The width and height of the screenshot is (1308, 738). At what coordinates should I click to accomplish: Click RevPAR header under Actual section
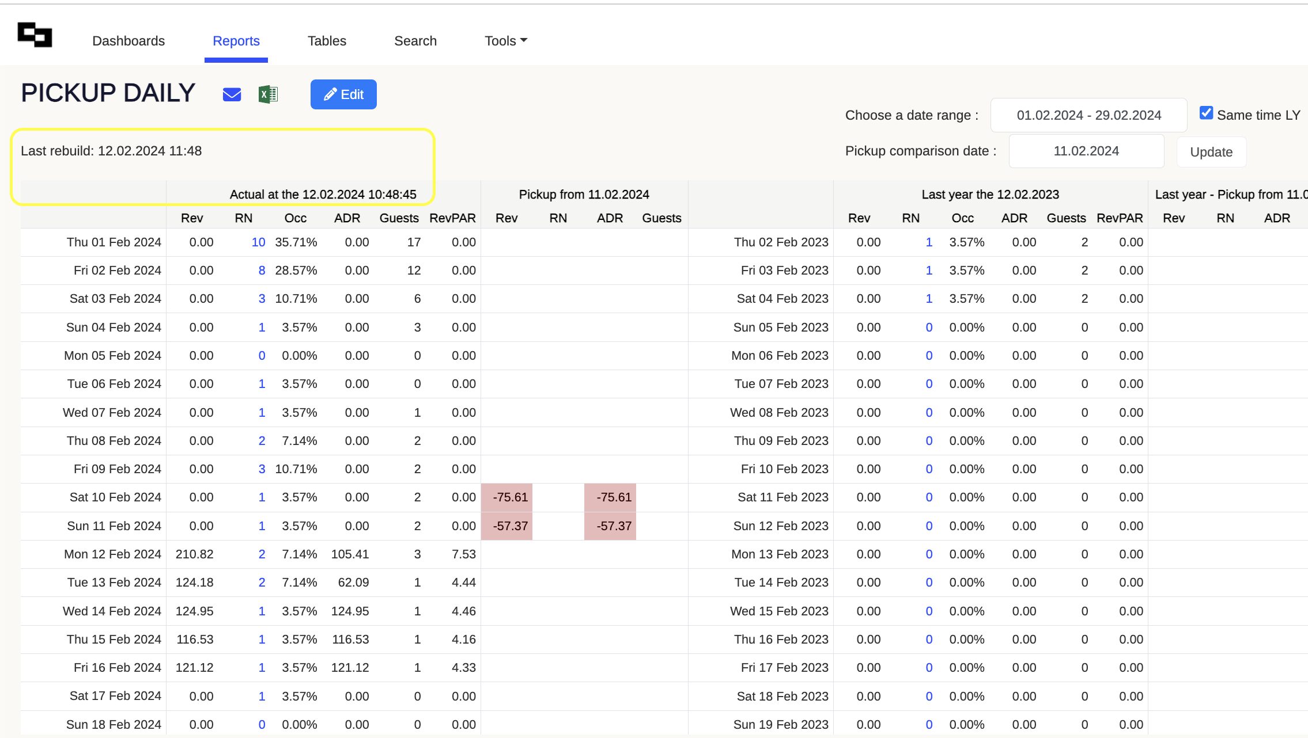453,218
